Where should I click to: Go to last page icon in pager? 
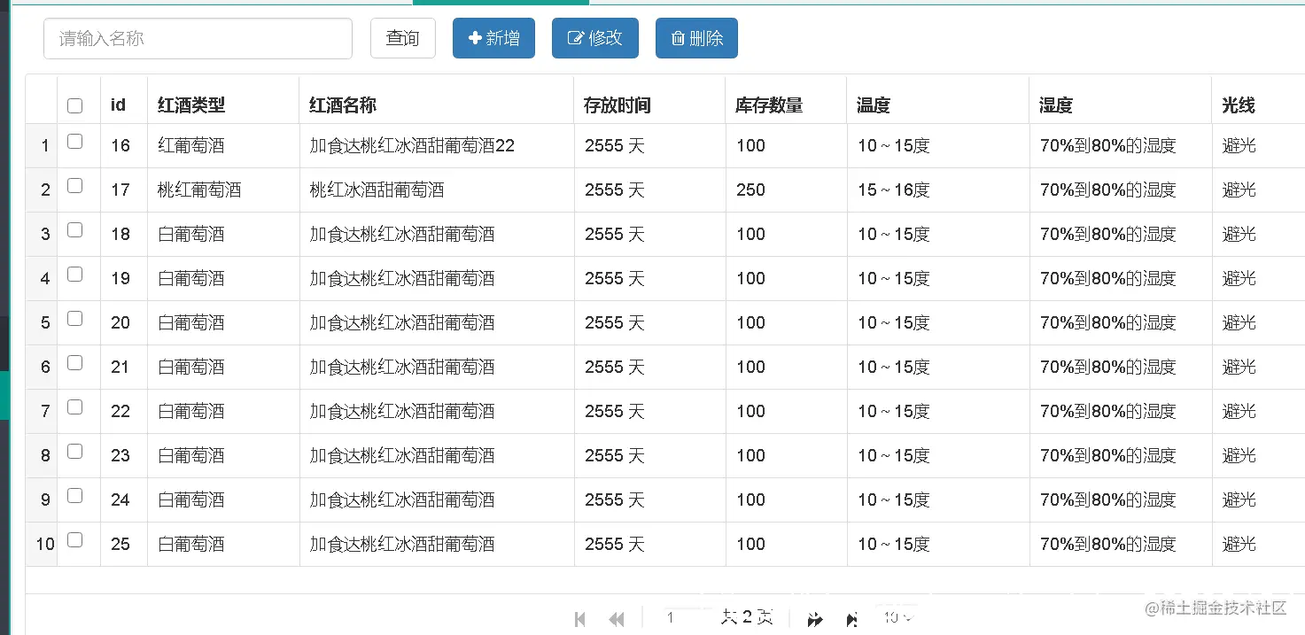(851, 619)
